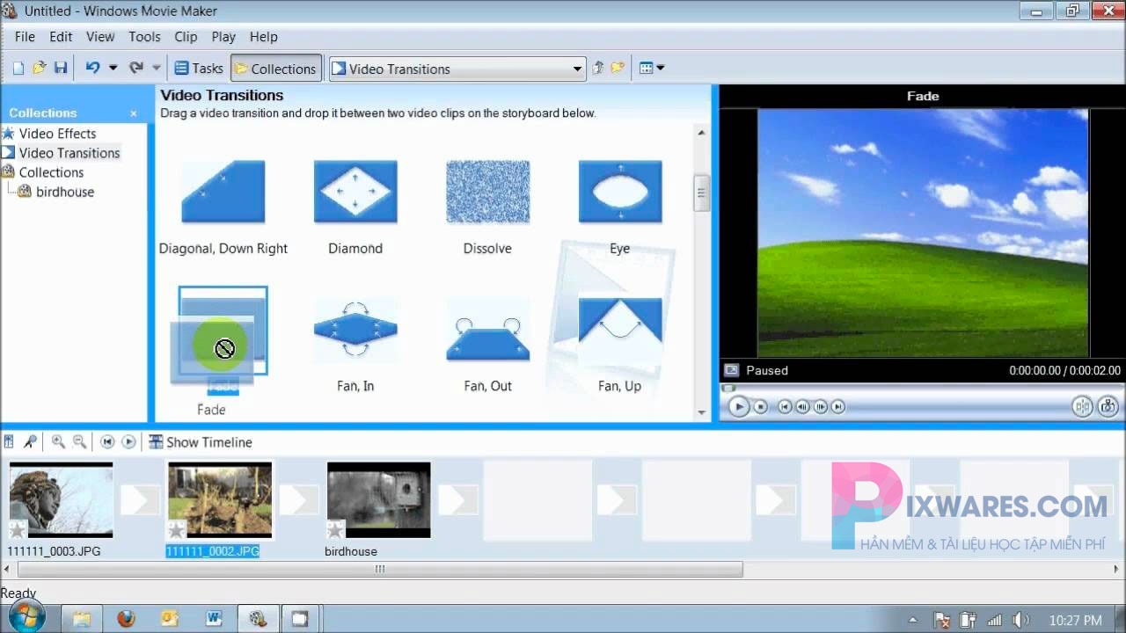Click the Show Timeline button
Screen dimensions: 1126x633
coord(201,442)
